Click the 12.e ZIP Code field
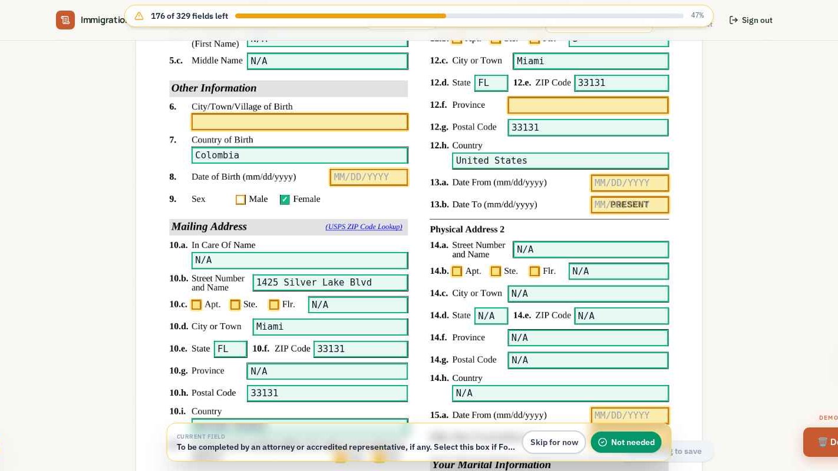The height and width of the screenshot is (471, 838). (x=621, y=83)
